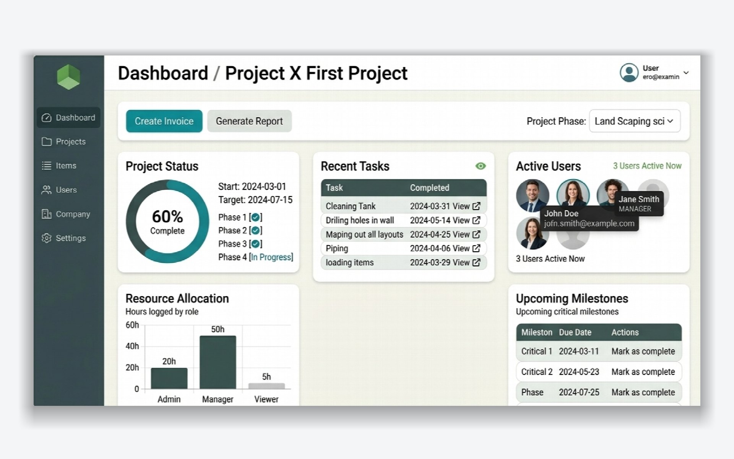The width and height of the screenshot is (734, 459).
Task: Click Target: 2024-07-15 date text
Action: tap(255, 200)
